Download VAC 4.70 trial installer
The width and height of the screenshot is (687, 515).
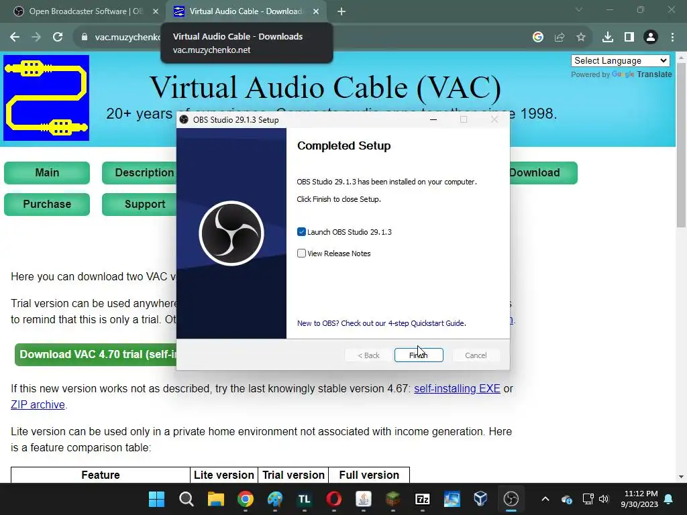(95, 354)
